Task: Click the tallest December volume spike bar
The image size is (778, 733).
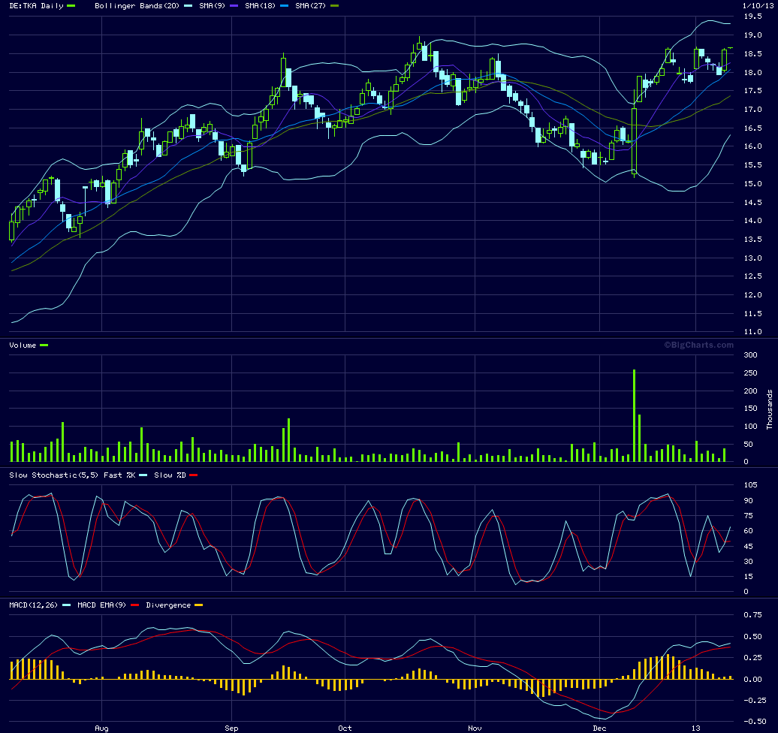Action: click(634, 415)
